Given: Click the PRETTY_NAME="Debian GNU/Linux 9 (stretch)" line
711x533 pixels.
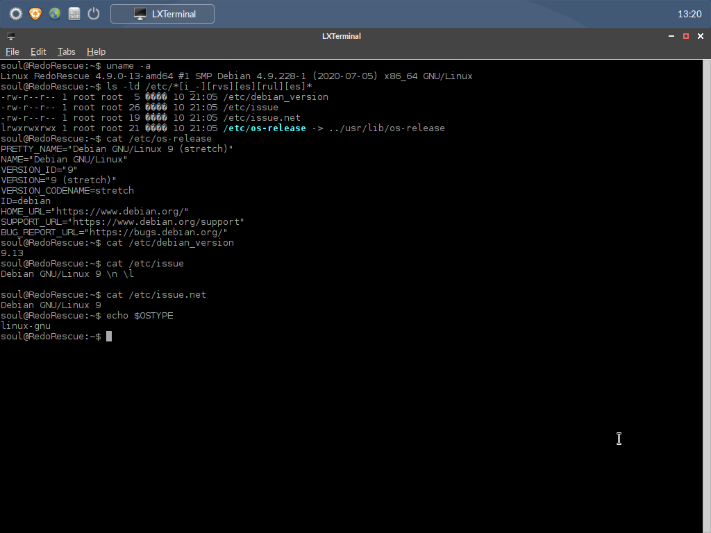Looking at the screenshot, I should coord(117,149).
